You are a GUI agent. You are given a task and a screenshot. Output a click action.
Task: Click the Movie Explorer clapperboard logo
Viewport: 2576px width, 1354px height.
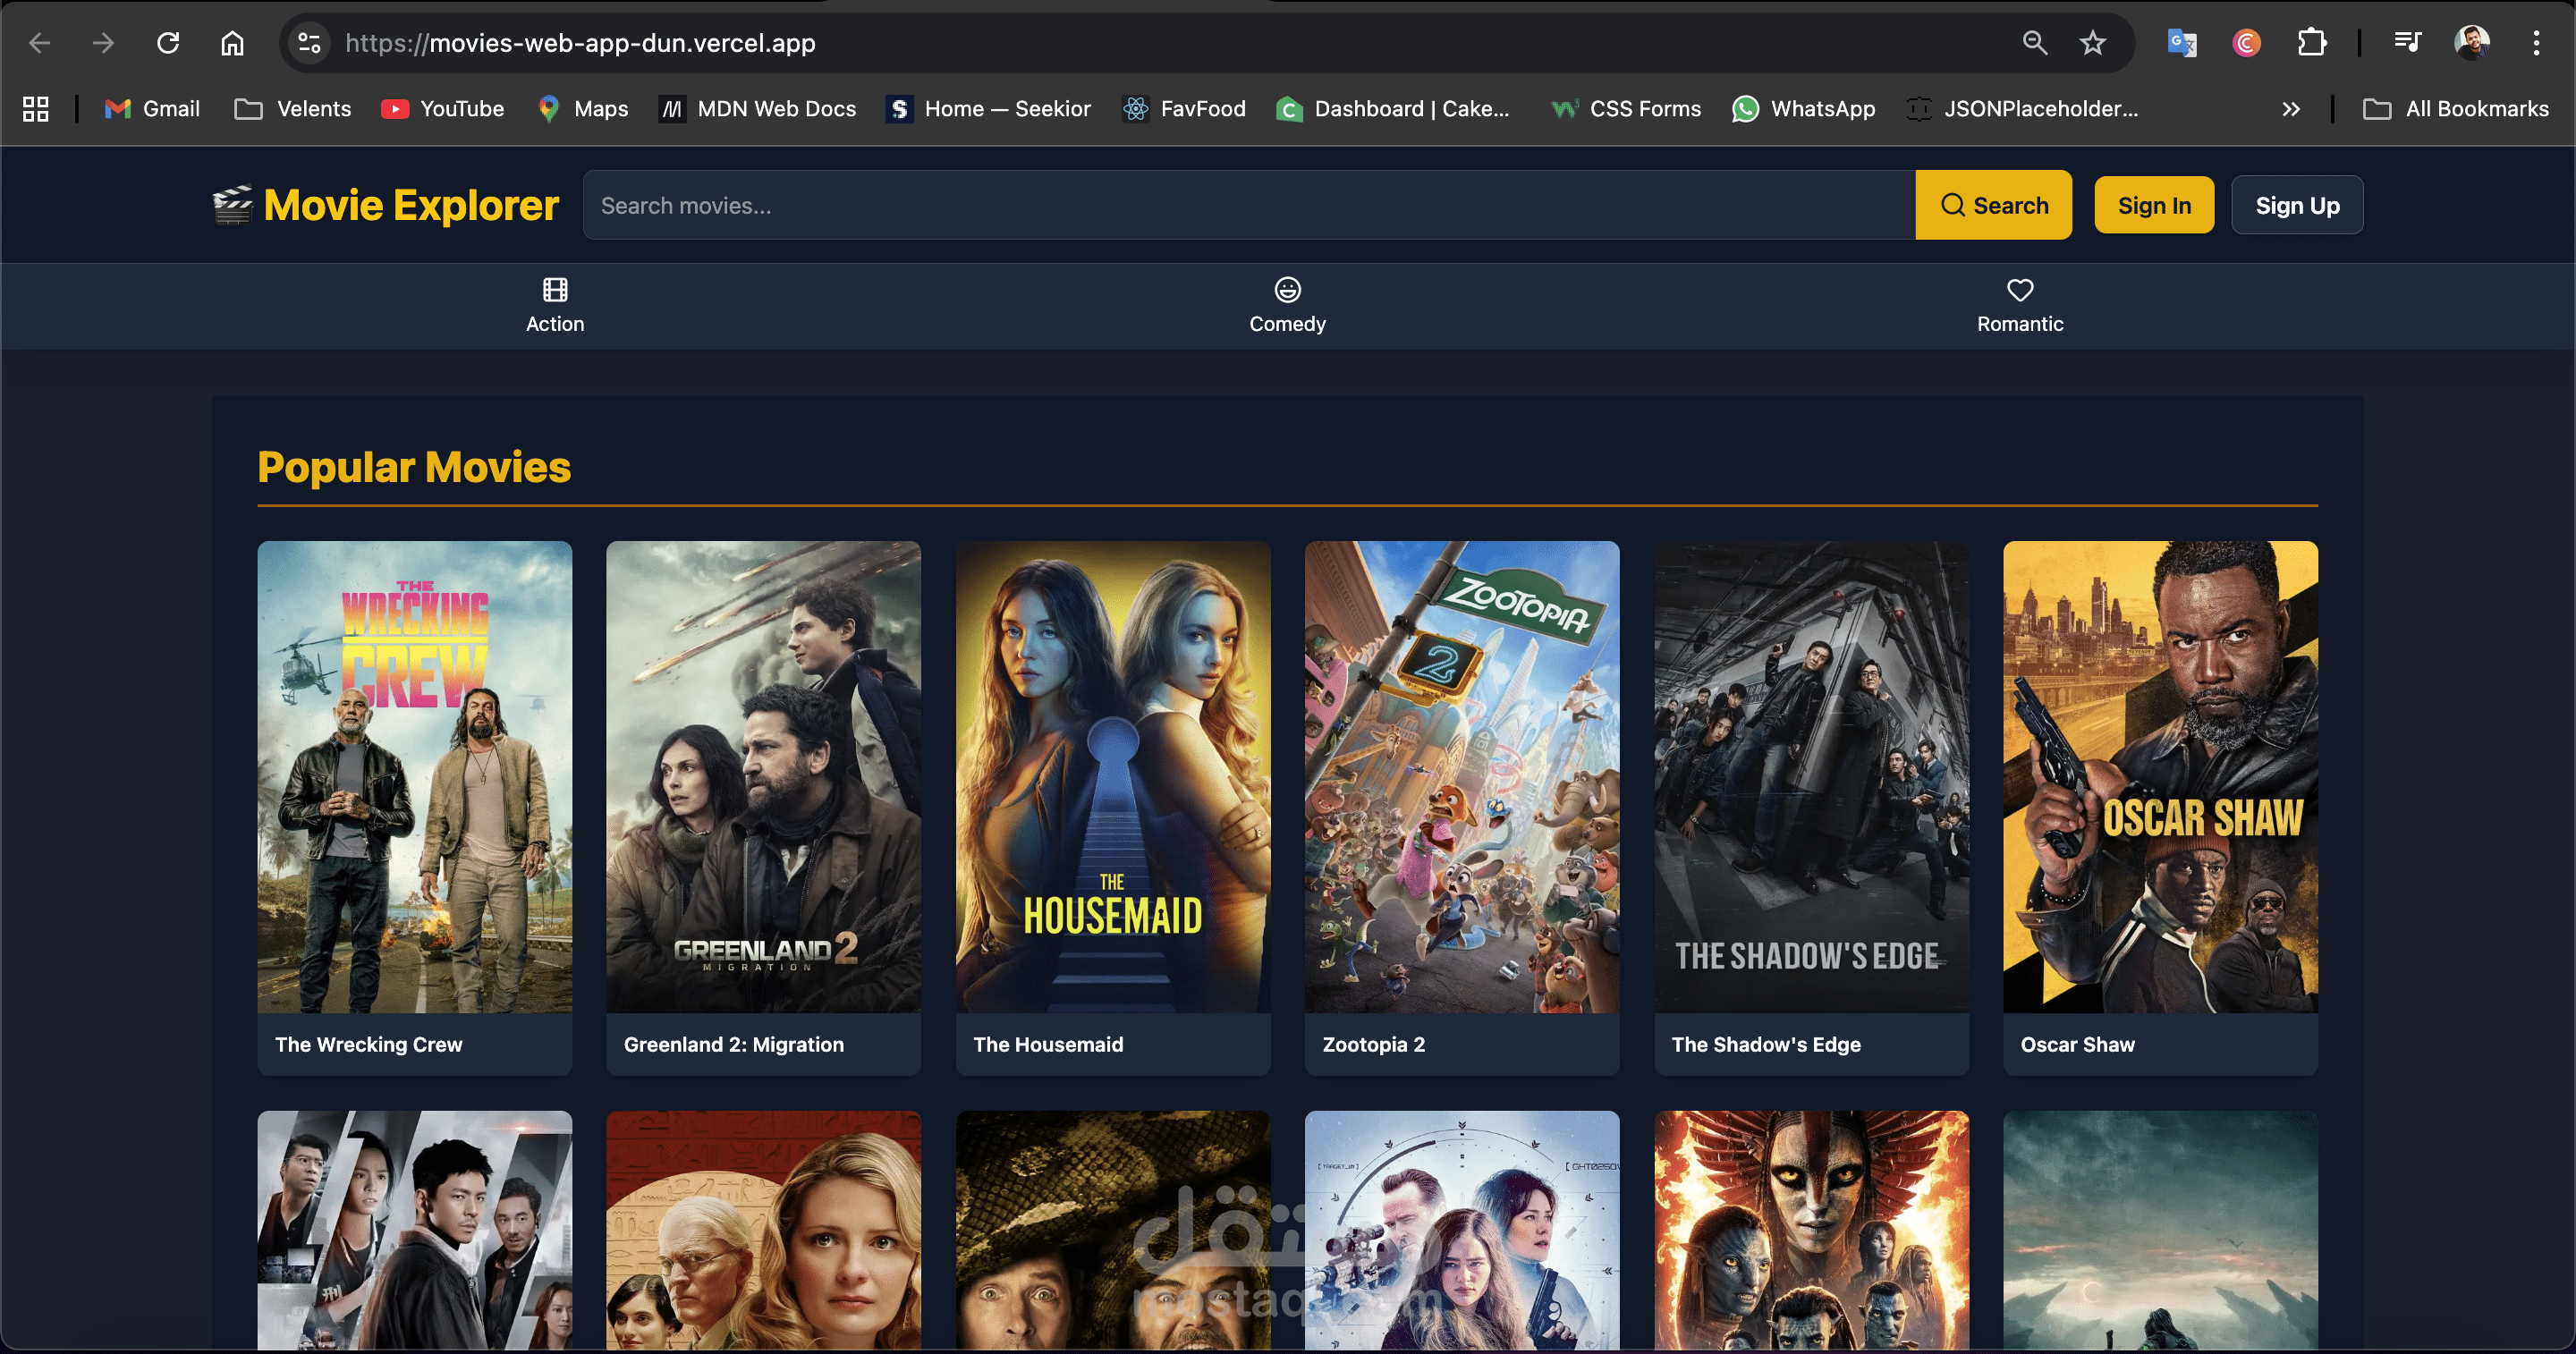[232, 204]
